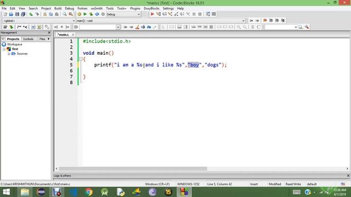This screenshot has height=197, width=351.
Task: Open the File menu
Action: point(4,8)
